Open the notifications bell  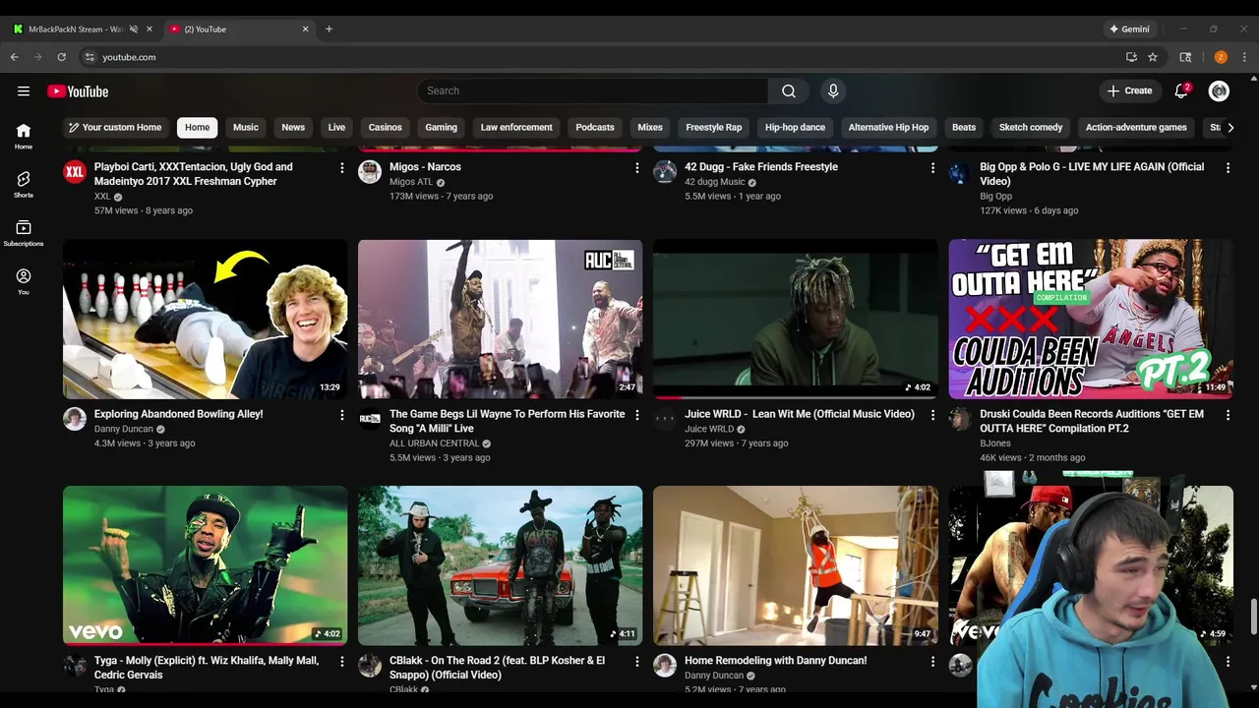coord(1181,91)
